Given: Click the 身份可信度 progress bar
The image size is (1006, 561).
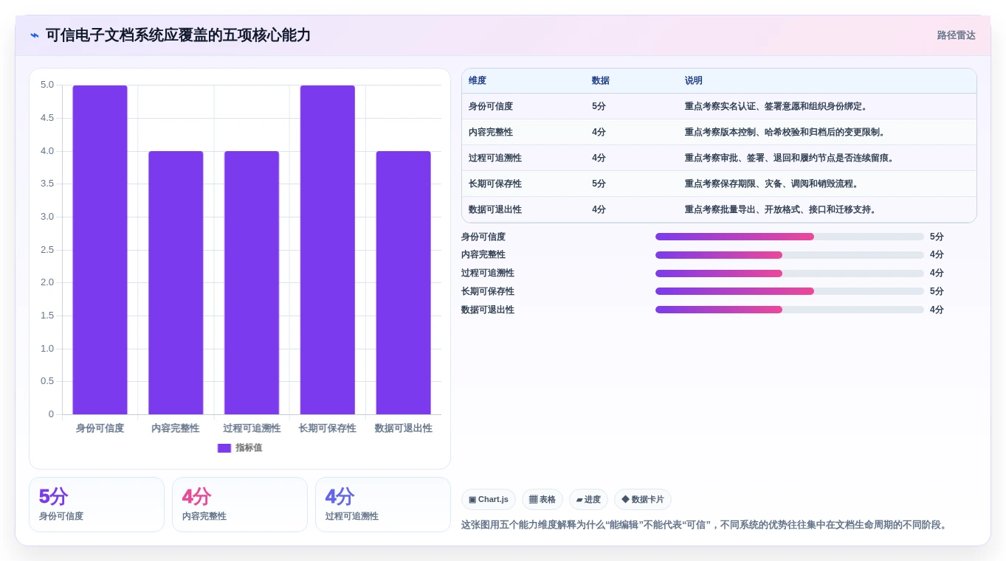Looking at the screenshot, I should point(790,237).
